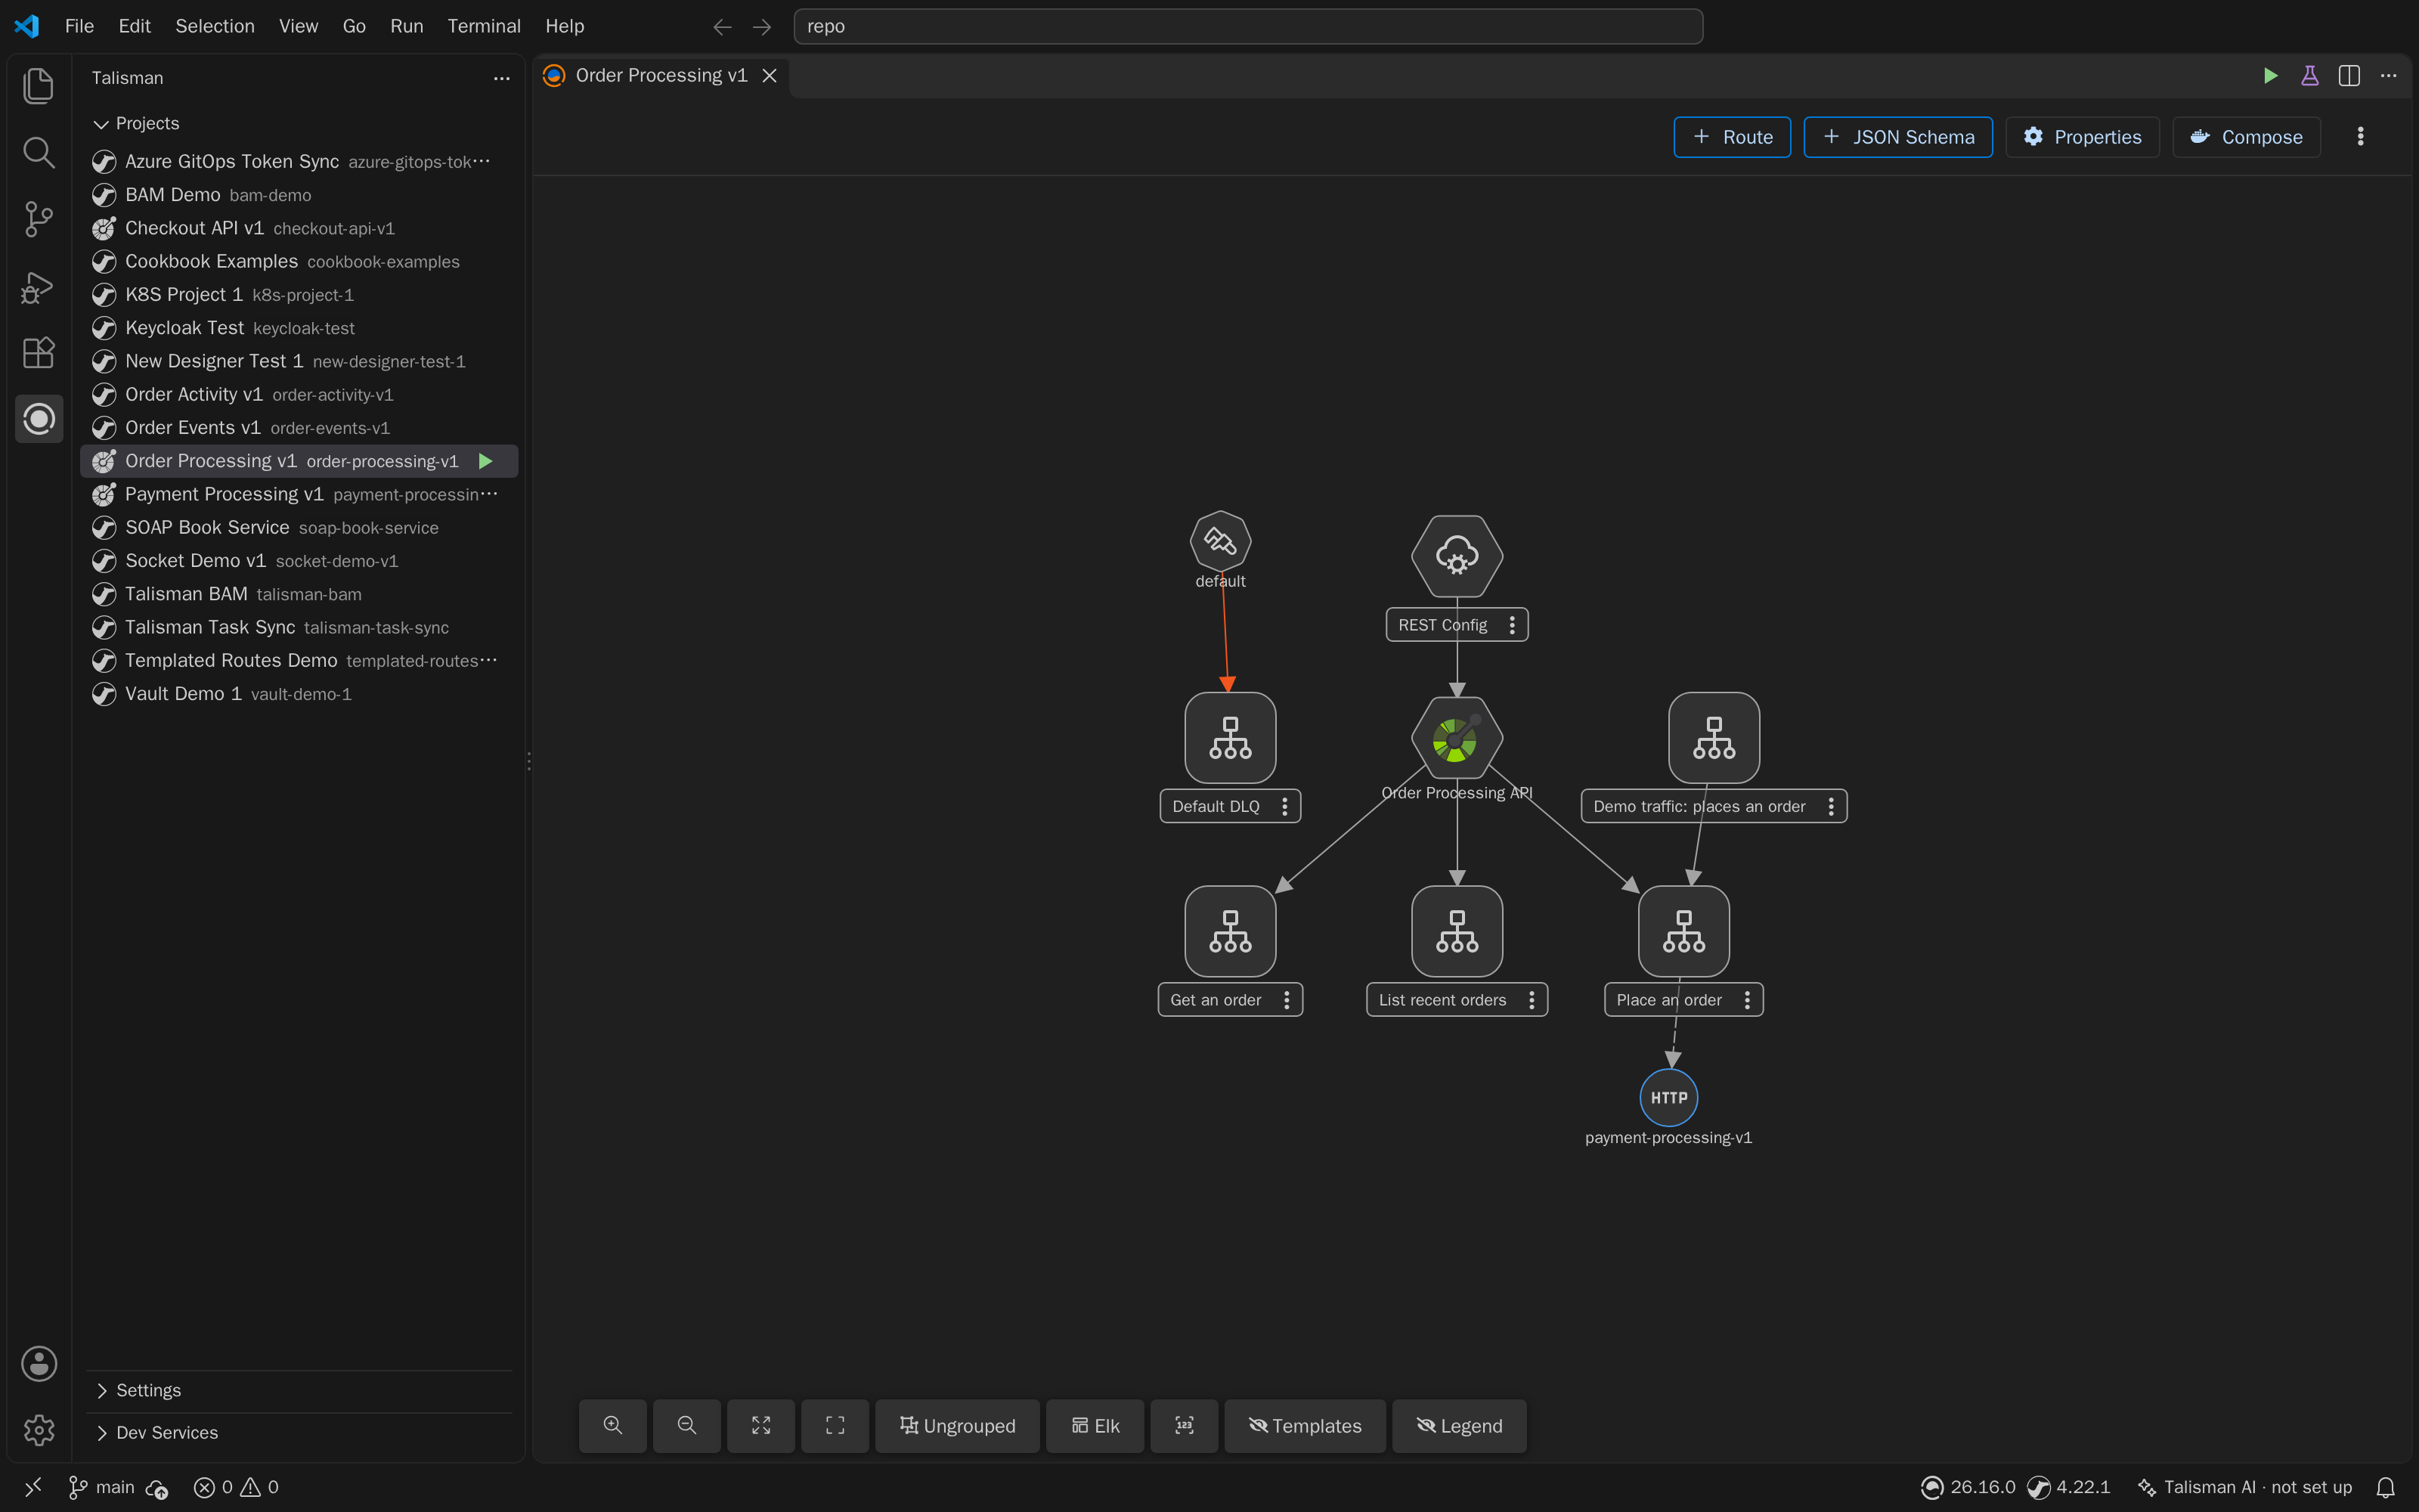Switch to the Order Processing v1 tab
The height and width of the screenshot is (1512, 2419).
tap(660, 76)
